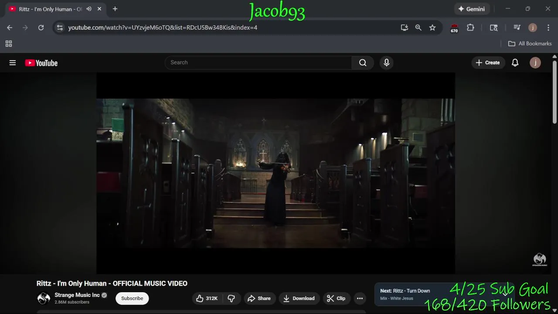Install app icon in address bar
The width and height of the screenshot is (558, 314).
click(x=405, y=27)
